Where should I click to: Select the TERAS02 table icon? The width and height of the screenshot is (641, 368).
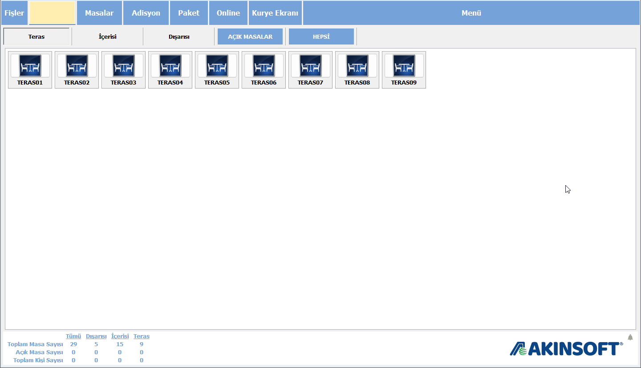[77, 70]
